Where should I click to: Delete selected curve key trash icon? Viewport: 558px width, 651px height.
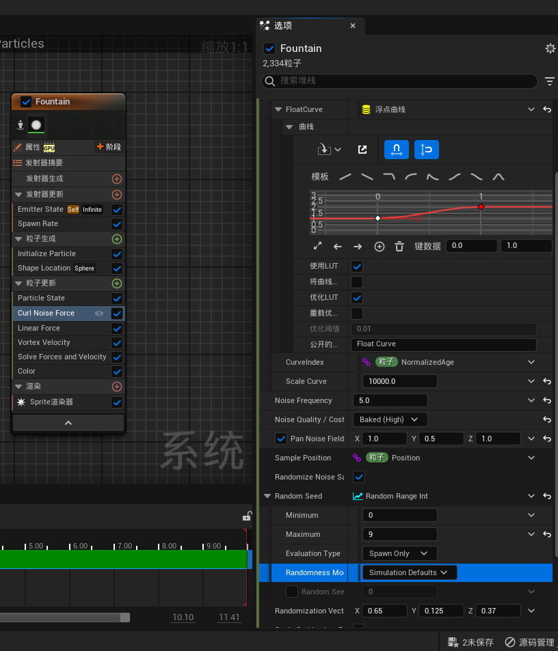(x=399, y=247)
